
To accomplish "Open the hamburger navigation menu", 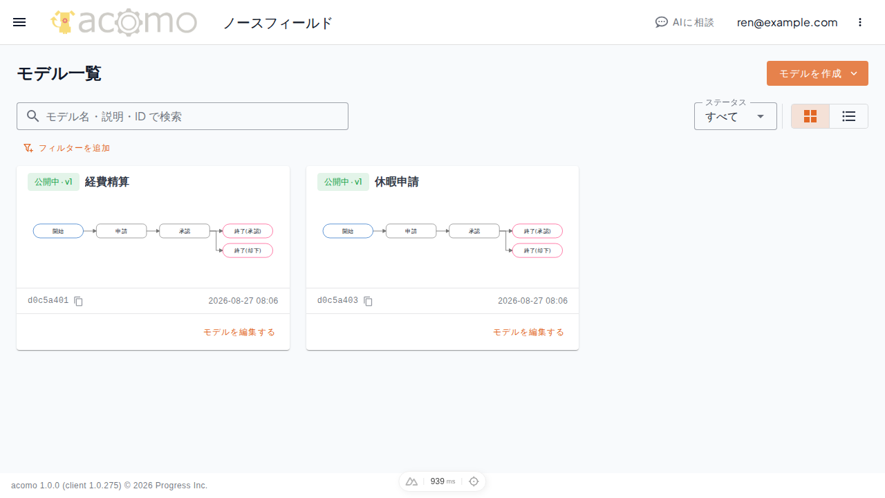I will [x=19, y=22].
